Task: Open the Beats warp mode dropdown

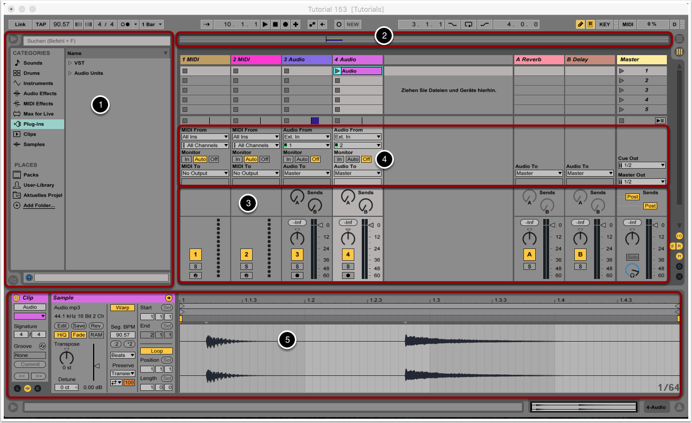Action: (123, 355)
